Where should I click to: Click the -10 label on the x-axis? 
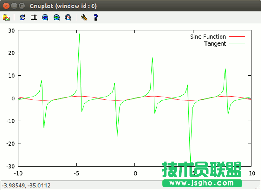coord(18,173)
